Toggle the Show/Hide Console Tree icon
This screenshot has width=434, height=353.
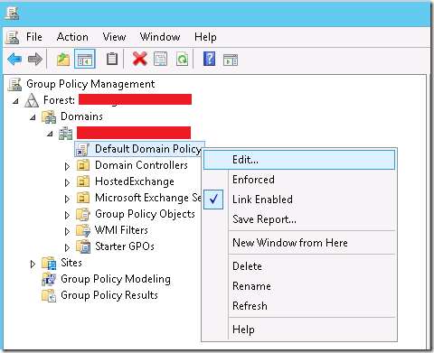coord(85,59)
